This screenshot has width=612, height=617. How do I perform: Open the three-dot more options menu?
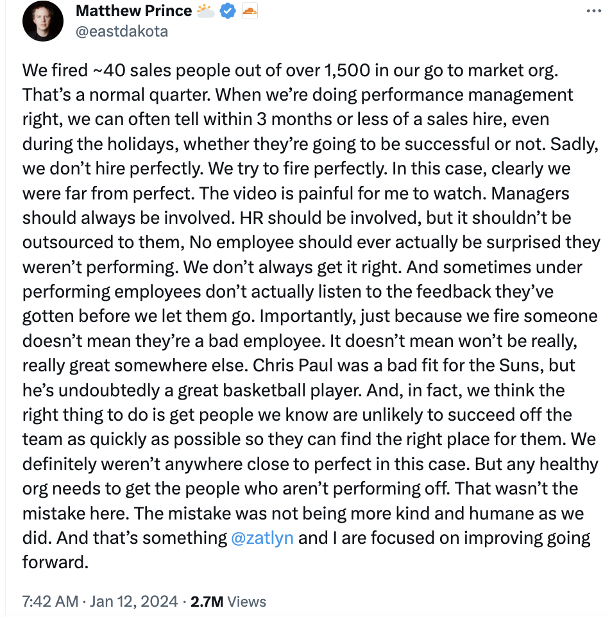coord(593,11)
